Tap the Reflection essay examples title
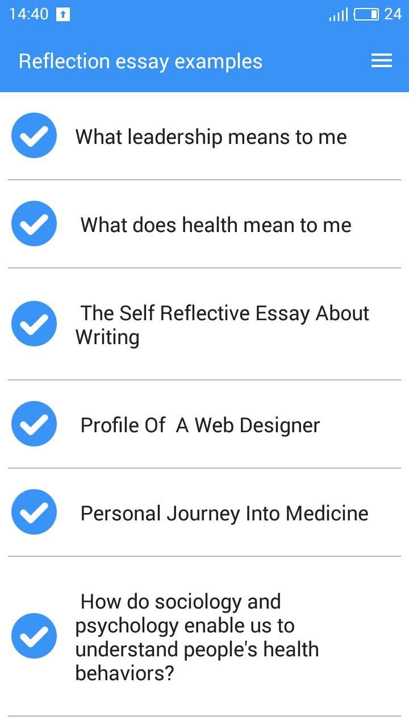Viewport: 409px width, 728px height. (140, 61)
